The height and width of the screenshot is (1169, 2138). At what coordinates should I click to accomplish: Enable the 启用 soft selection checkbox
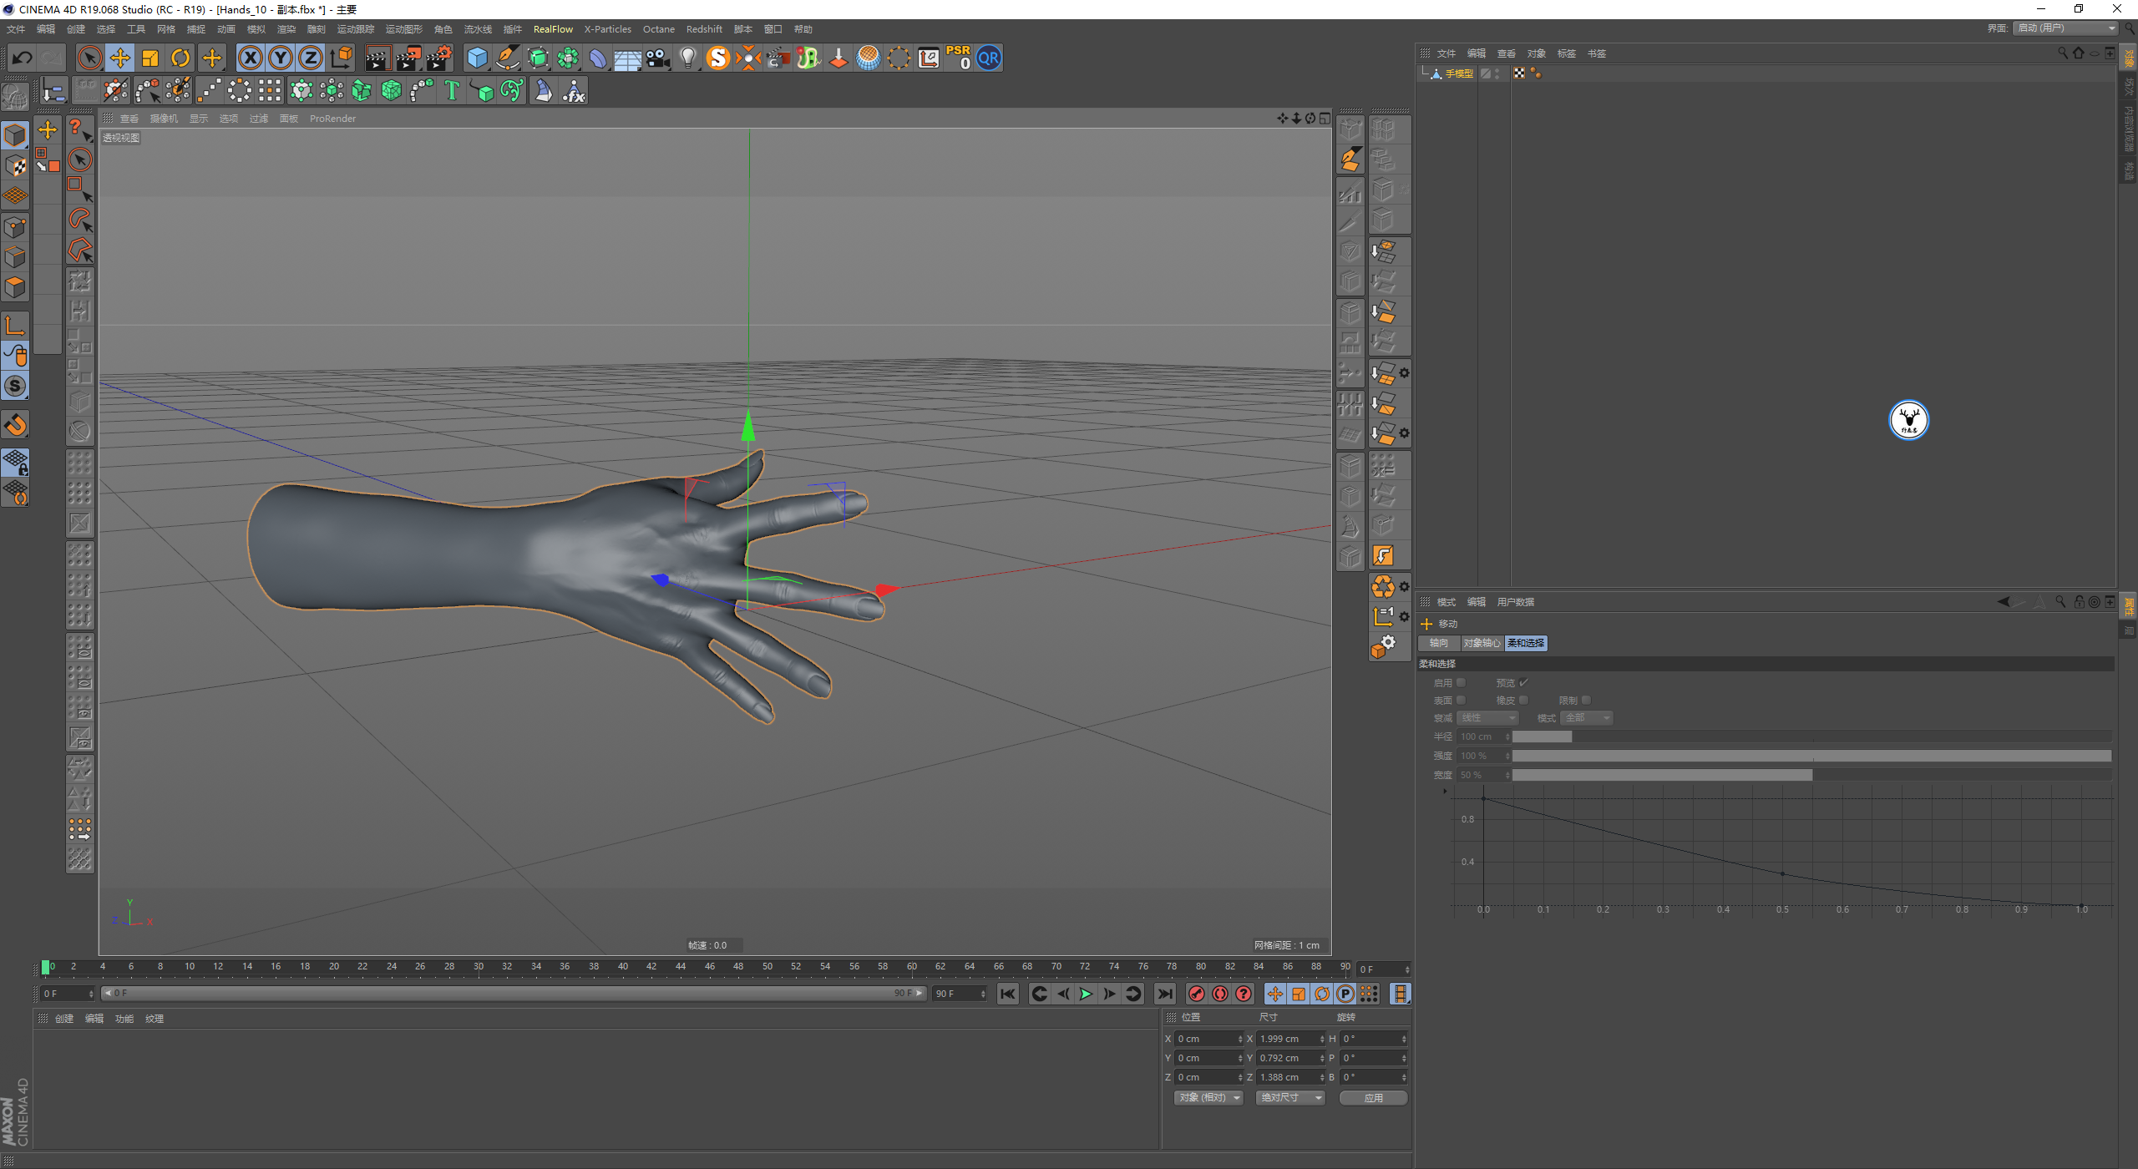[1462, 682]
